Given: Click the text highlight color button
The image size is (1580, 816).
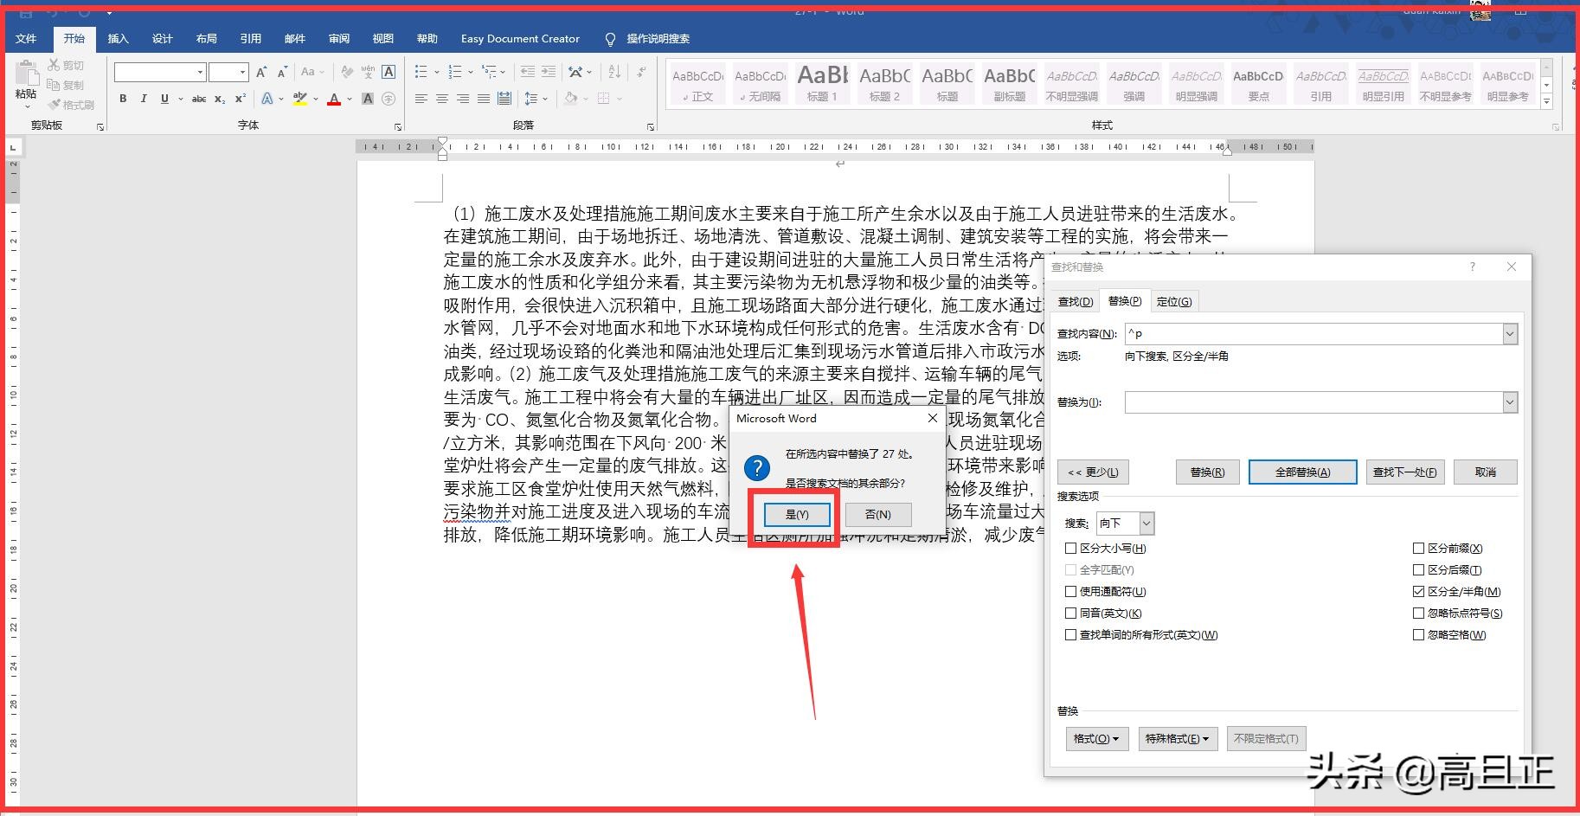Looking at the screenshot, I should click(299, 99).
